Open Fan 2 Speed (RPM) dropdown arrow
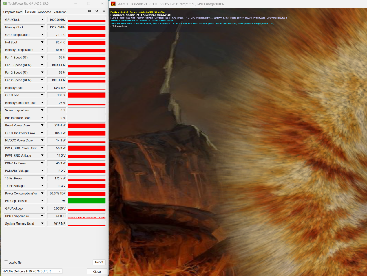The image size is (367, 276). point(42,80)
